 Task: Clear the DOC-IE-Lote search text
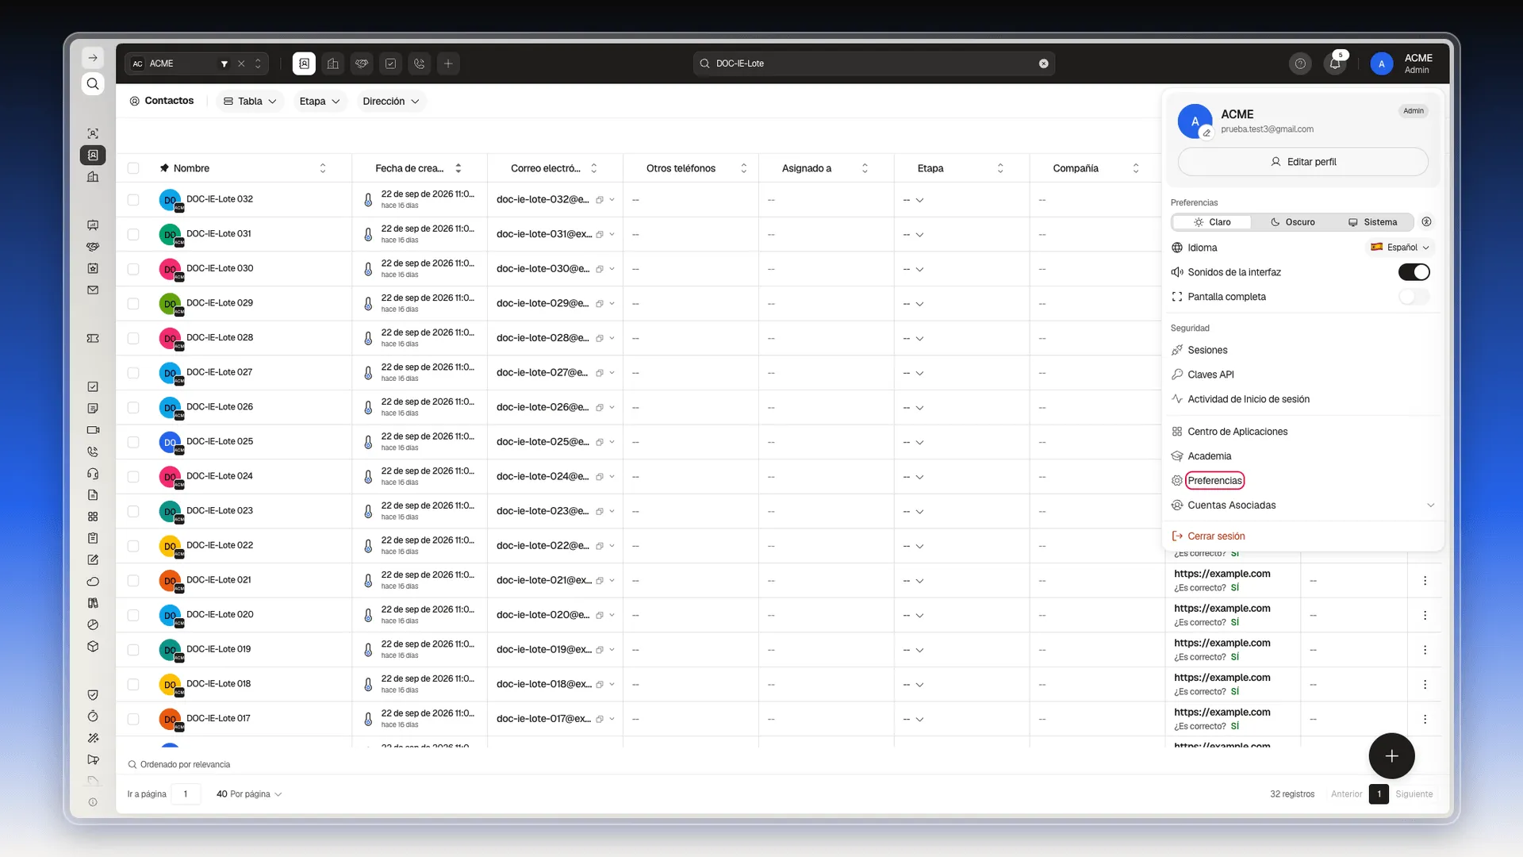(x=1044, y=63)
